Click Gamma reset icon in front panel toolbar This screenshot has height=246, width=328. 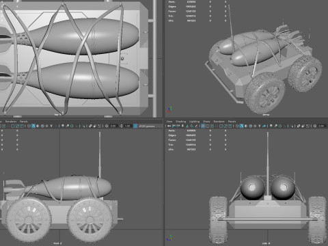[x=121, y=126]
